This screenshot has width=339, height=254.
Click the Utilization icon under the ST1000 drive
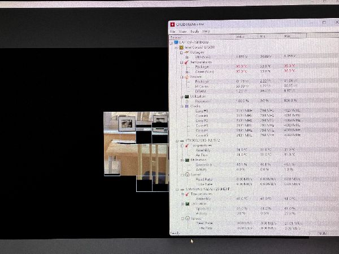click(x=187, y=160)
